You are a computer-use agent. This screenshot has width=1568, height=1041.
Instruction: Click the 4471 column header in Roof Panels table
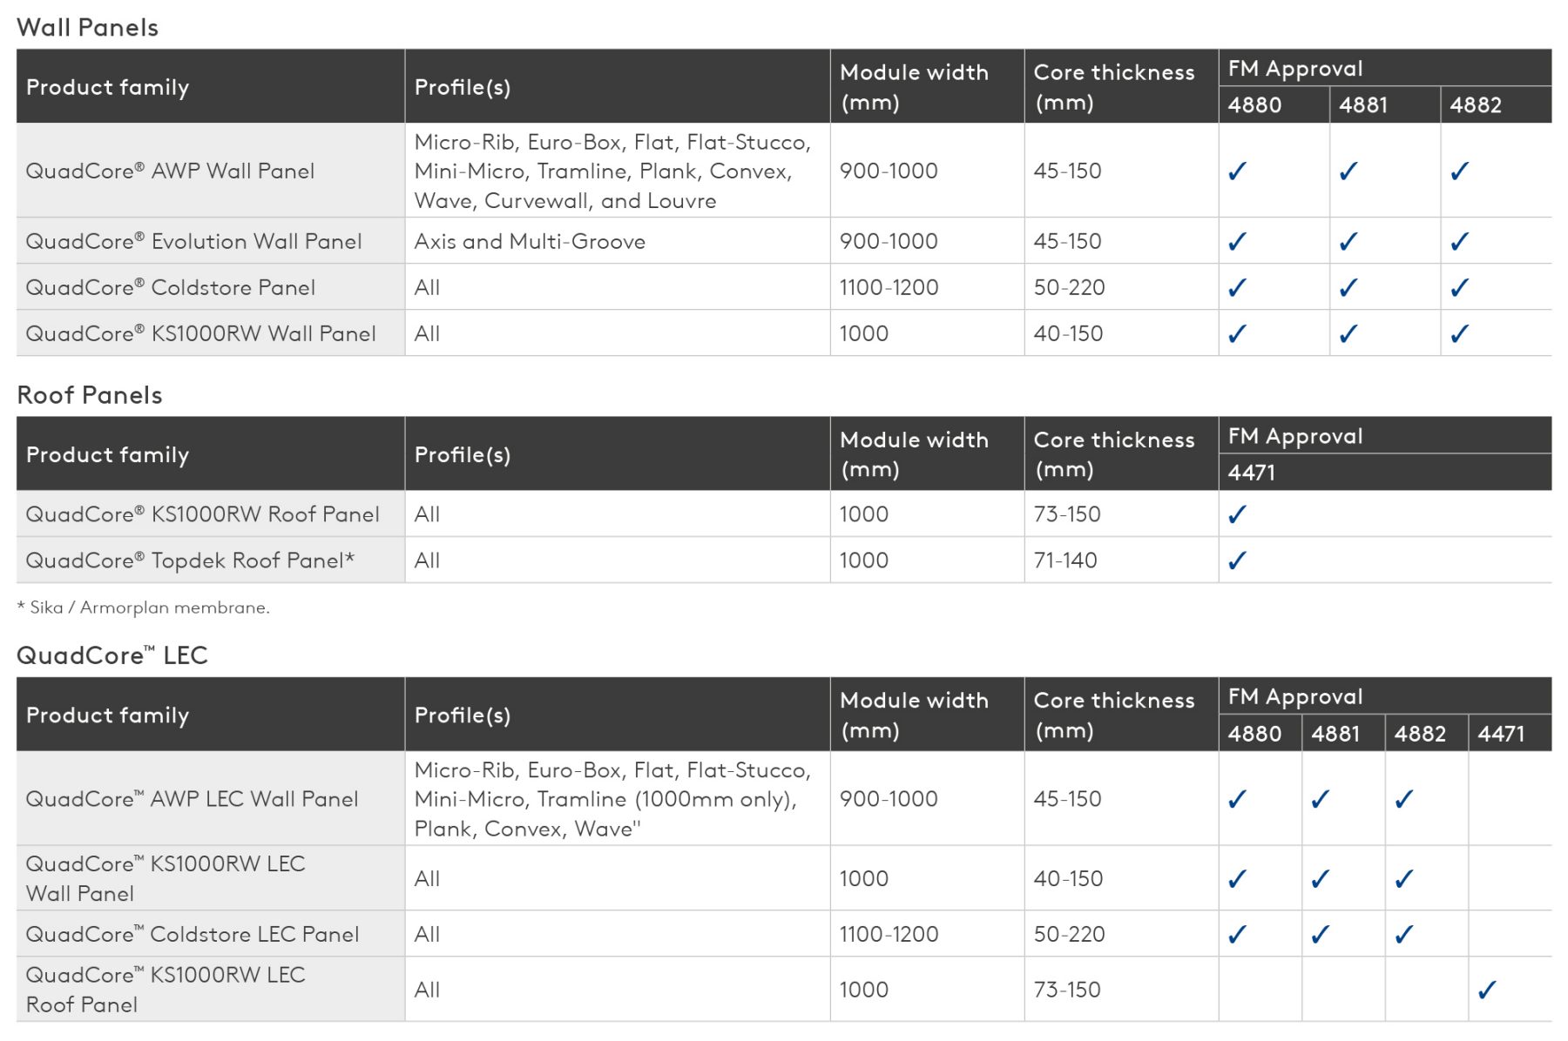pos(1252,473)
